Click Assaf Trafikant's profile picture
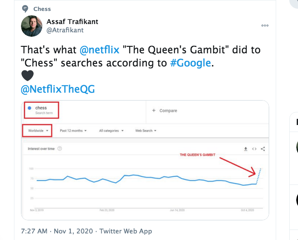 (x=31, y=26)
